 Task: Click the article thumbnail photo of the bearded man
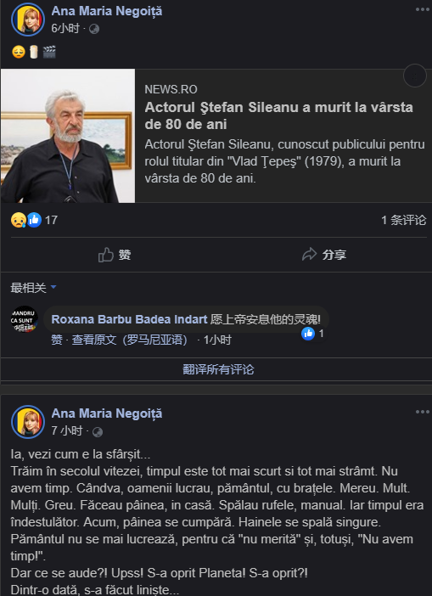pos(68,136)
